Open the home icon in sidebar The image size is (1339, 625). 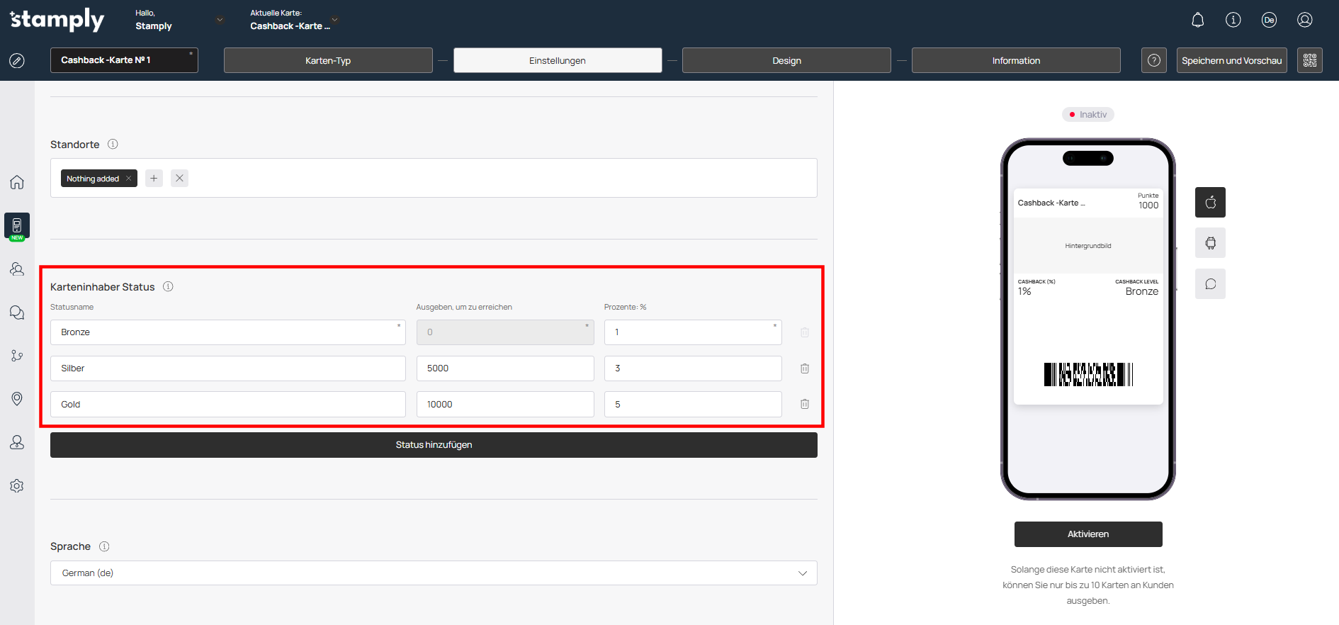click(x=17, y=182)
